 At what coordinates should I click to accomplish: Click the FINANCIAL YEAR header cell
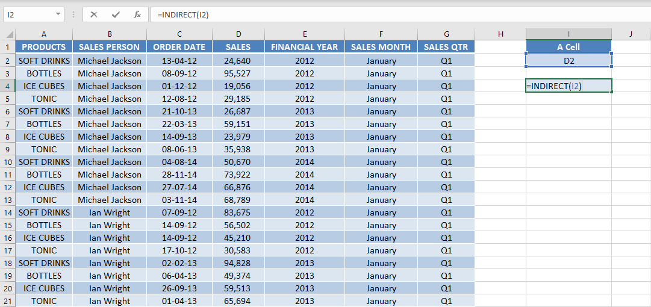tap(305, 47)
